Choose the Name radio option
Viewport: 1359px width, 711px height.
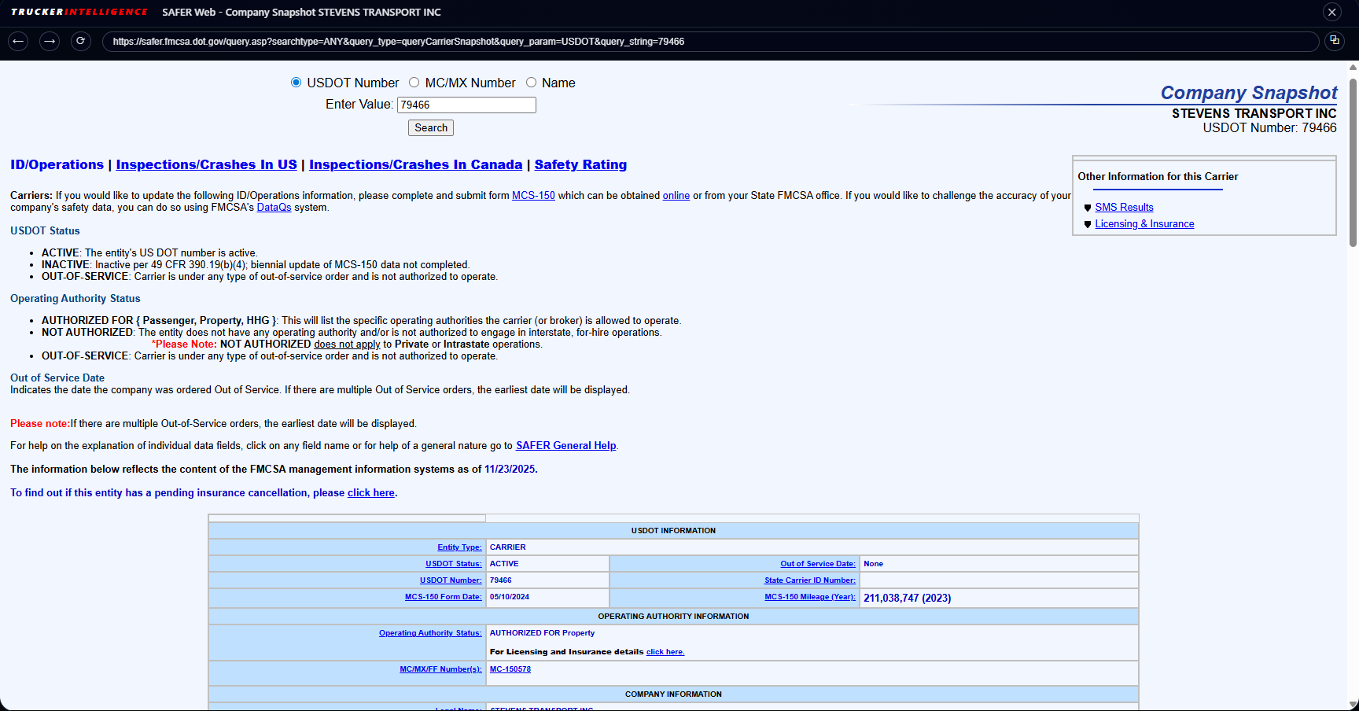532,83
